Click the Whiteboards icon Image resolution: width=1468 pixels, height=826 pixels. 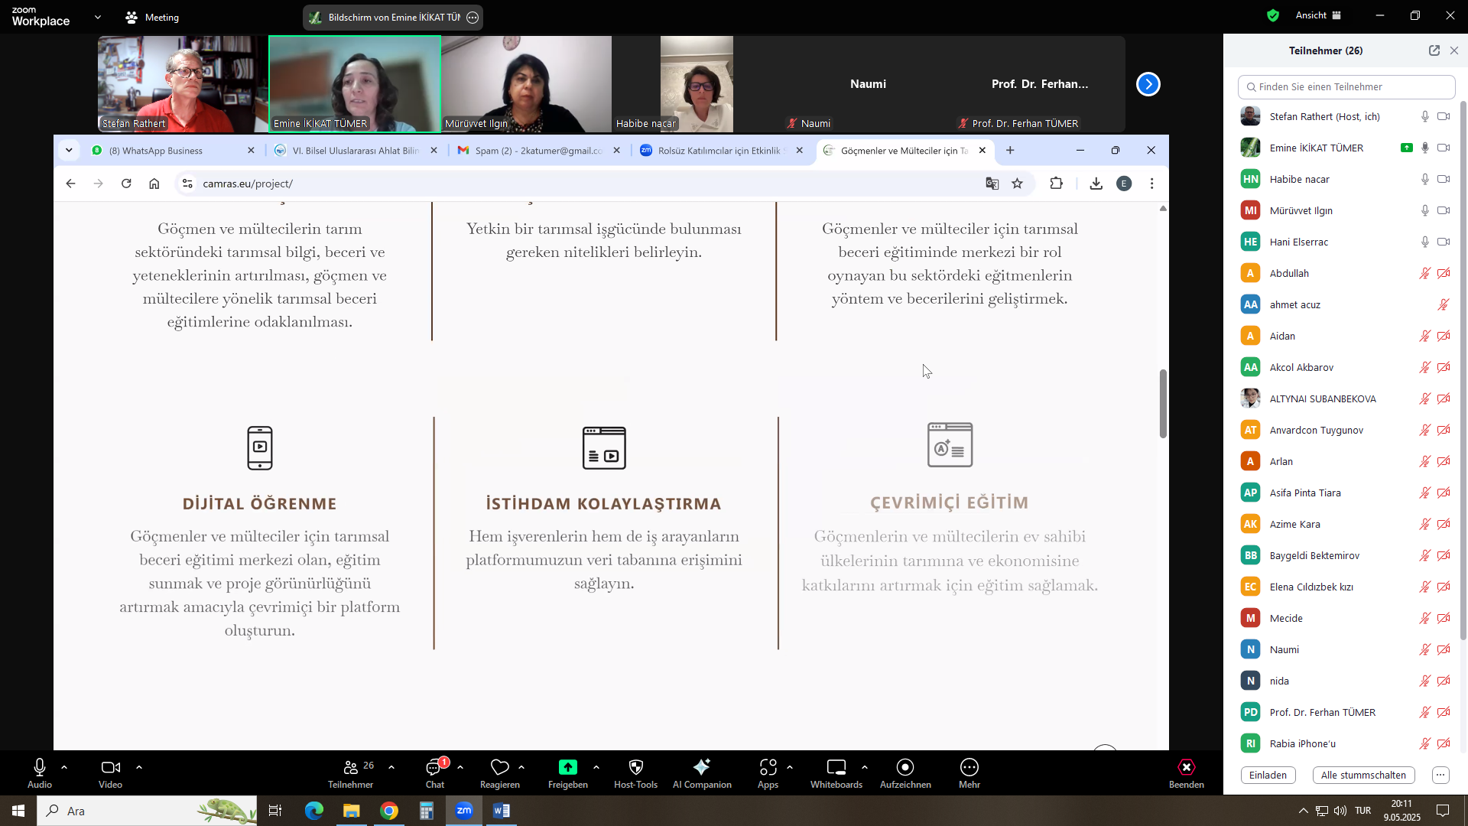pyautogui.click(x=836, y=767)
